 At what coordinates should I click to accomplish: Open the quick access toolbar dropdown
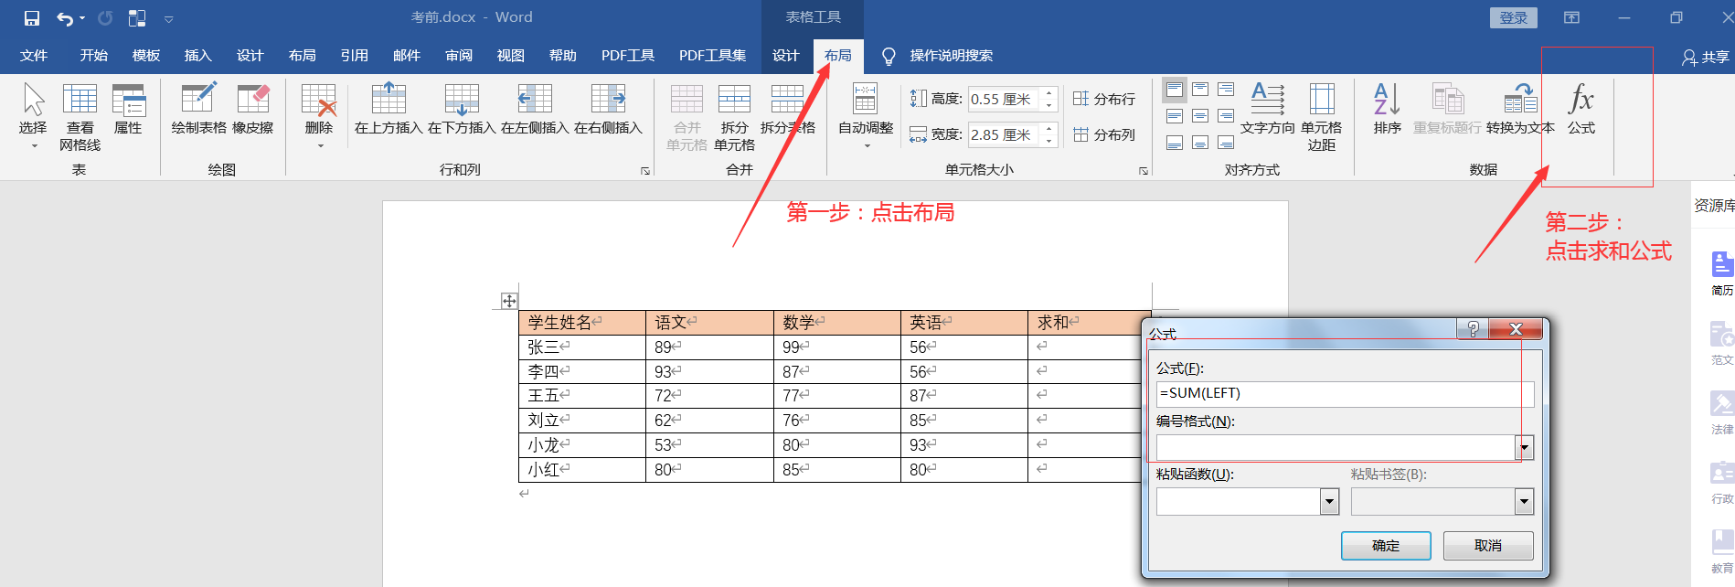(168, 18)
